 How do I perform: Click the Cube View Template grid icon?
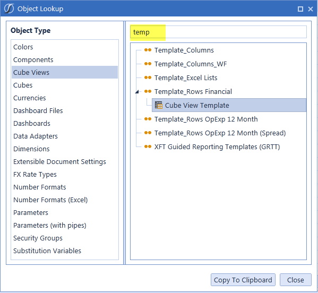[159, 105]
